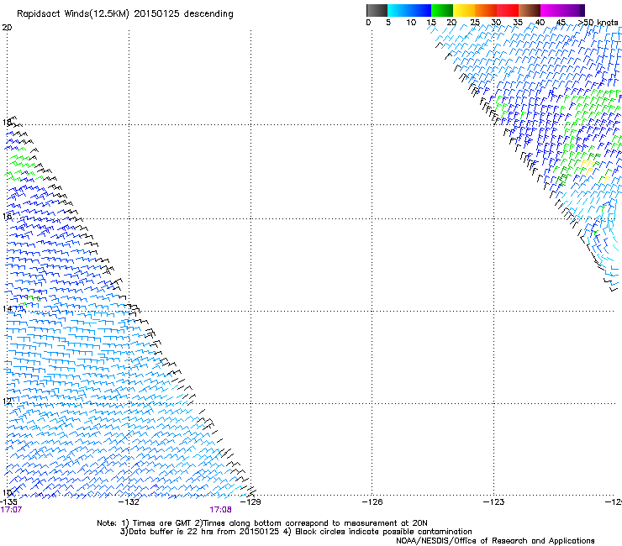The image size is (622, 546).
Task: Click the Rapidscat Winds title text
Action: tap(125, 14)
